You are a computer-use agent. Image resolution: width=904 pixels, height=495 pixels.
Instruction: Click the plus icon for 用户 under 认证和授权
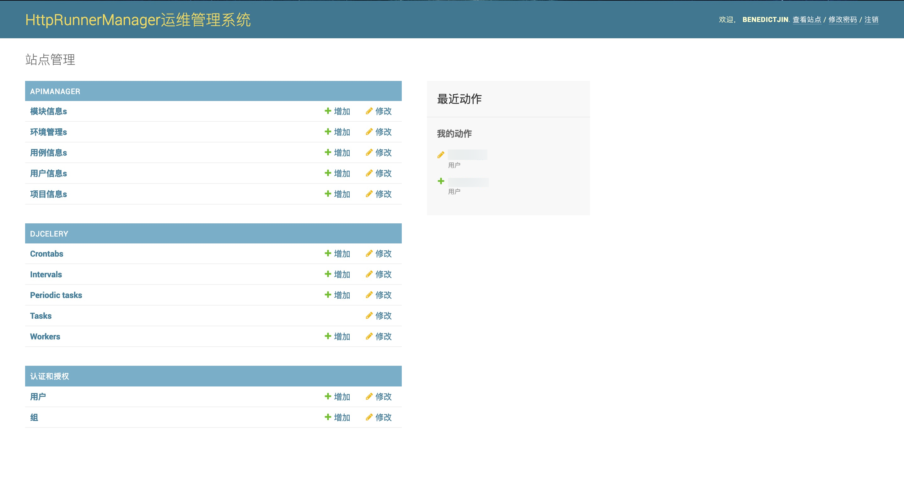[328, 397]
